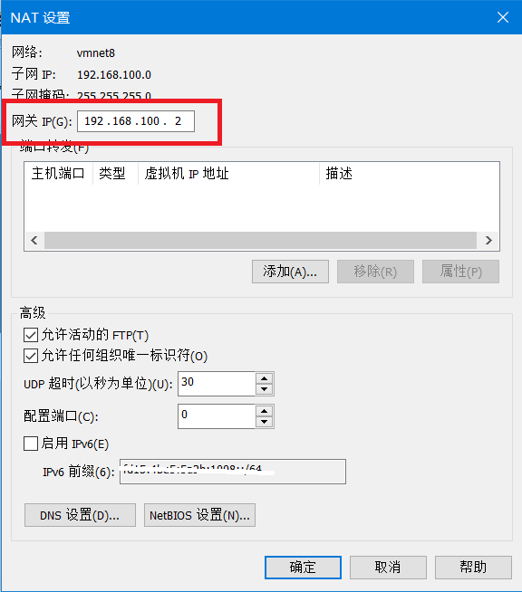Enable the 启用 IPv6 checkbox

(x=31, y=444)
